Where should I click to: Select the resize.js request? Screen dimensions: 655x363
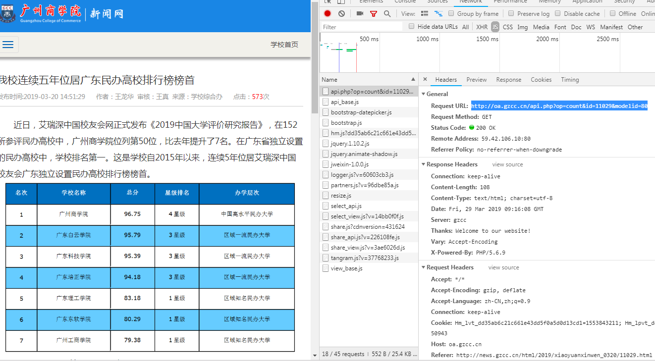(369, 196)
